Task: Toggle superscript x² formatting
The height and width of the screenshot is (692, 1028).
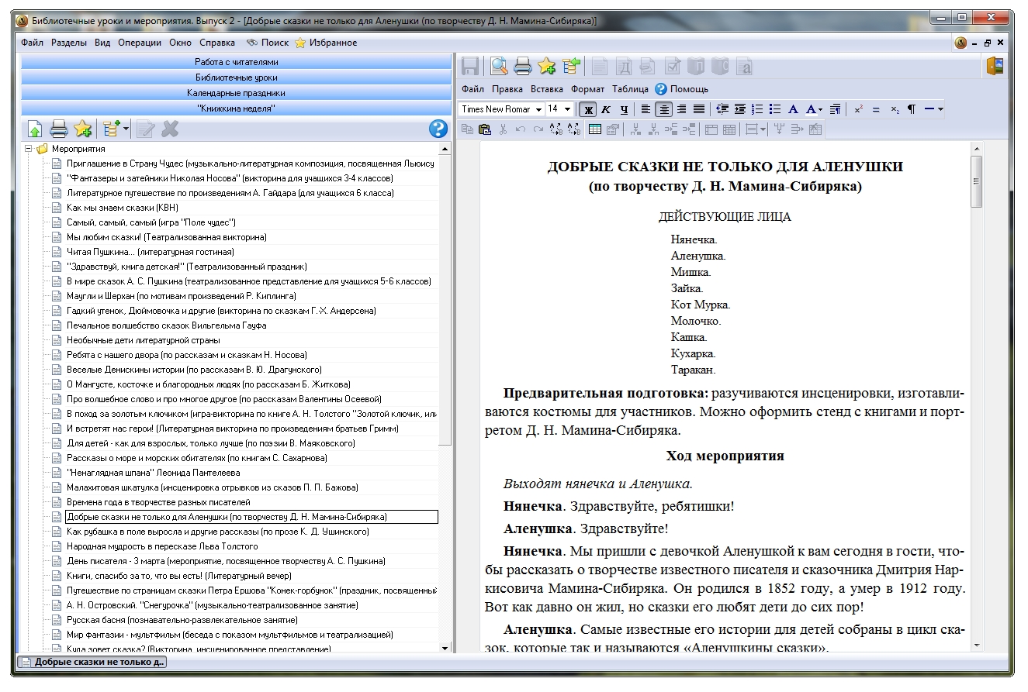Action: tap(858, 109)
